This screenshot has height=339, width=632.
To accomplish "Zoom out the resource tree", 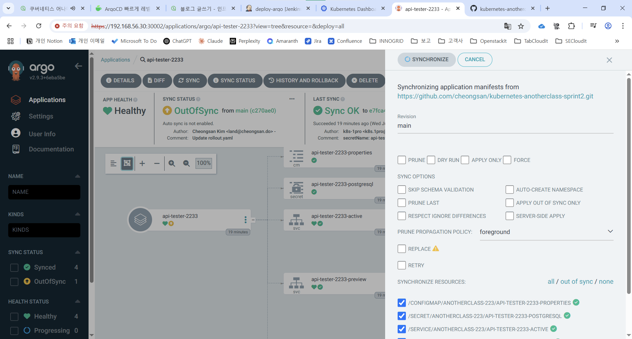I will pyautogui.click(x=186, y=163).
